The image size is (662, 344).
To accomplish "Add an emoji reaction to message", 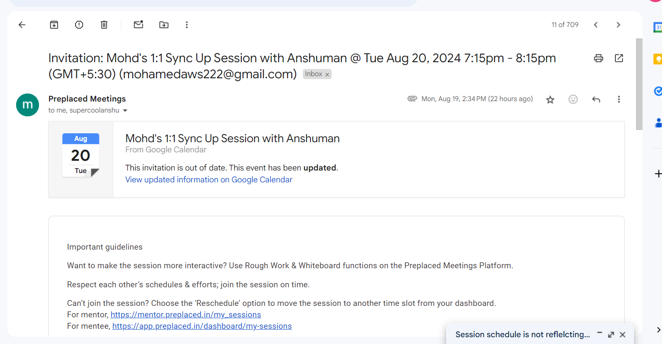I will (573, 99).
